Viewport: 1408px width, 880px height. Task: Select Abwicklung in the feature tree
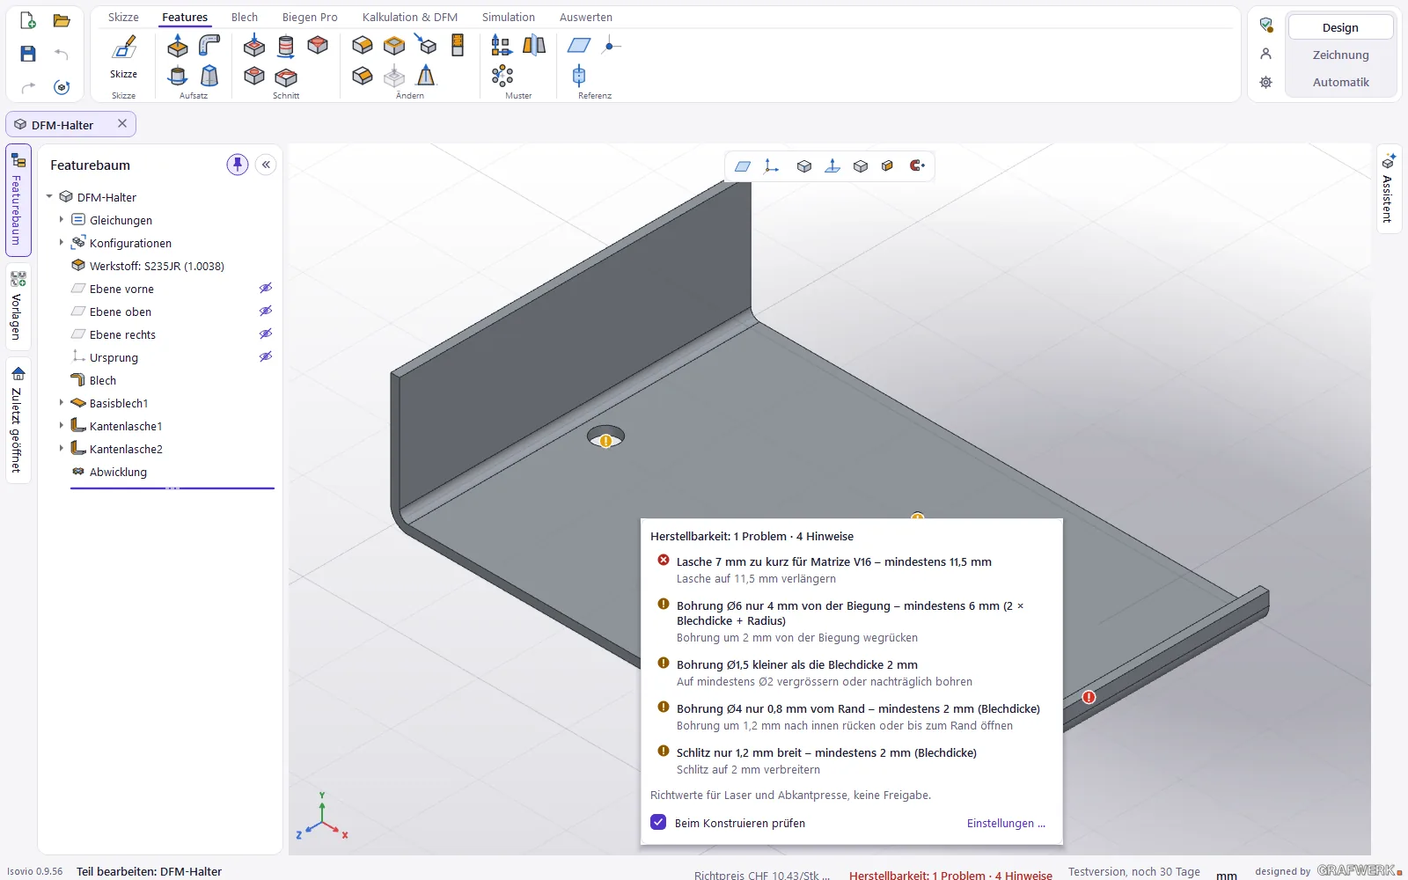coord(118,472)
